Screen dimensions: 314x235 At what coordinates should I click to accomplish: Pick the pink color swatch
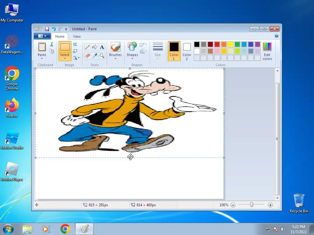217,51
